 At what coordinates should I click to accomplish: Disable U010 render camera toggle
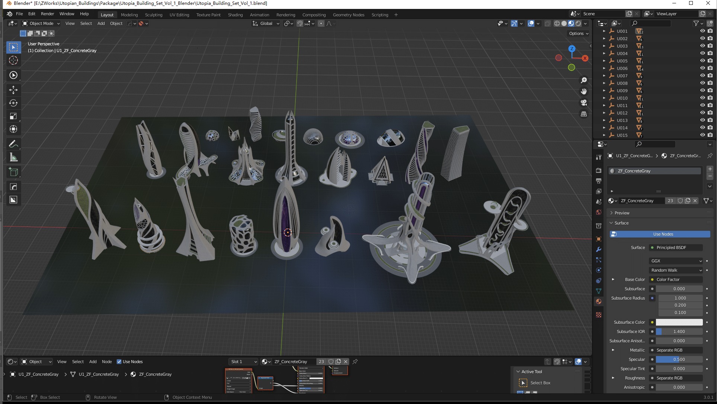point(710,98)
